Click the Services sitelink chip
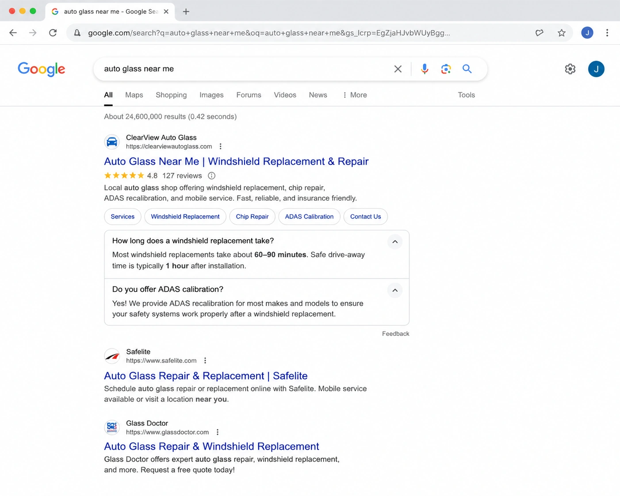 point(122,217)
